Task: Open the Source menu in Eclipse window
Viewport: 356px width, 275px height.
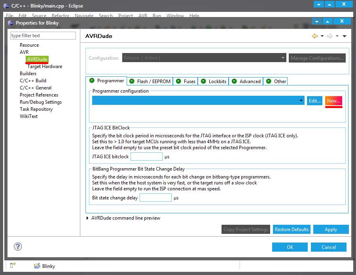Action: pos(39,16)
